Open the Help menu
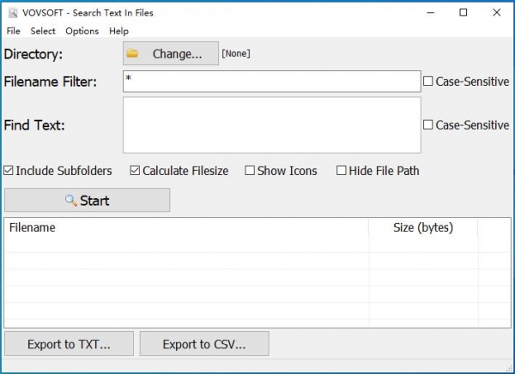This screenshot has width=515, height=374. (118, 31)
